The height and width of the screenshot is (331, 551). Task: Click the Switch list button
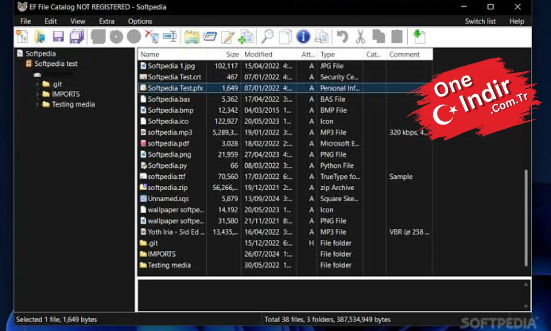(480, 21)
